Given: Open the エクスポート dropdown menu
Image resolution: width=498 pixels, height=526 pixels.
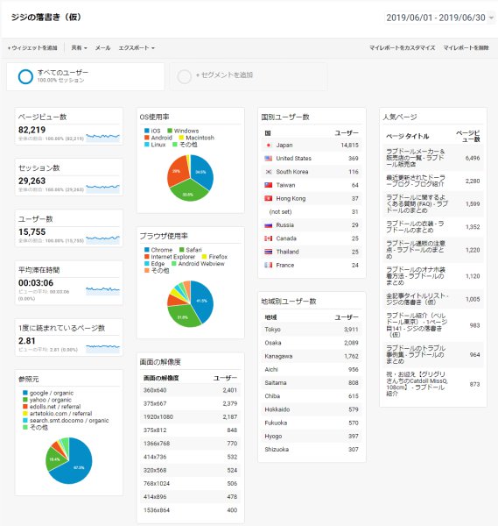Looking at the screenshot, I should 137,48.
